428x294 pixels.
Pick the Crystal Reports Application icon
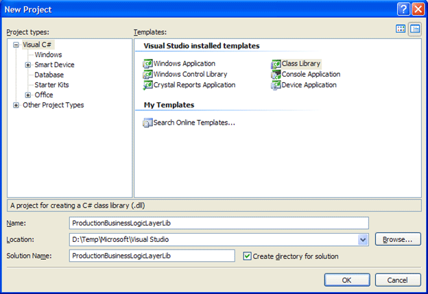coord(147,85)
